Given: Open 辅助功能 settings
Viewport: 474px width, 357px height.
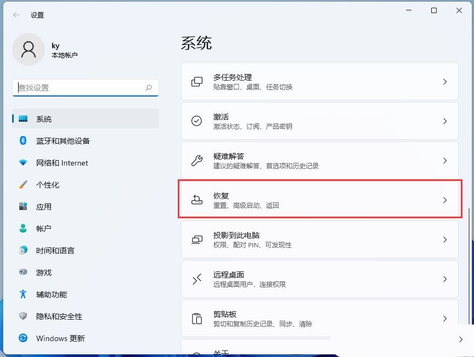Looking at the screenshot, I should tap(86, 294).
